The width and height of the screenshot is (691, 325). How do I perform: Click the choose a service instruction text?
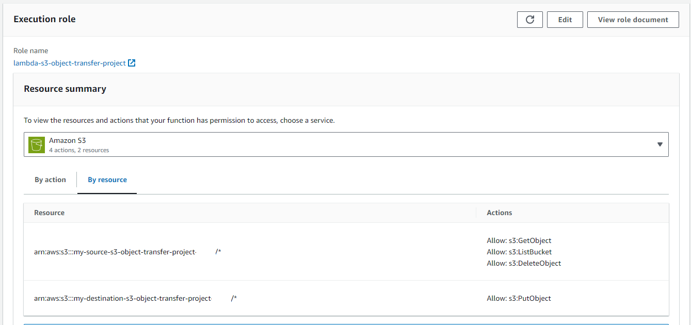point(180,120)
